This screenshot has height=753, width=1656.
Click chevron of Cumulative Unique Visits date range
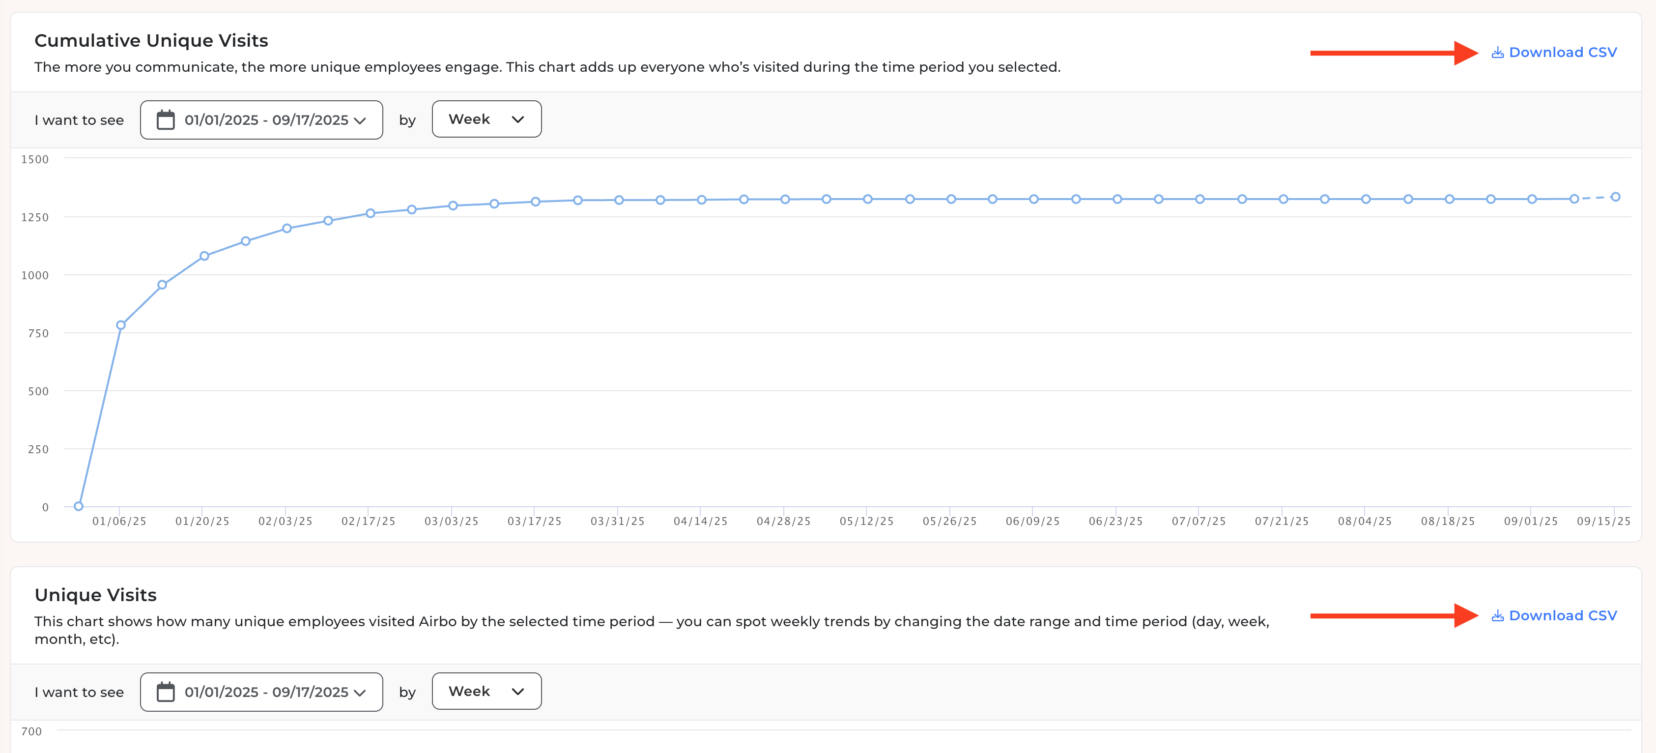[360, 121]
